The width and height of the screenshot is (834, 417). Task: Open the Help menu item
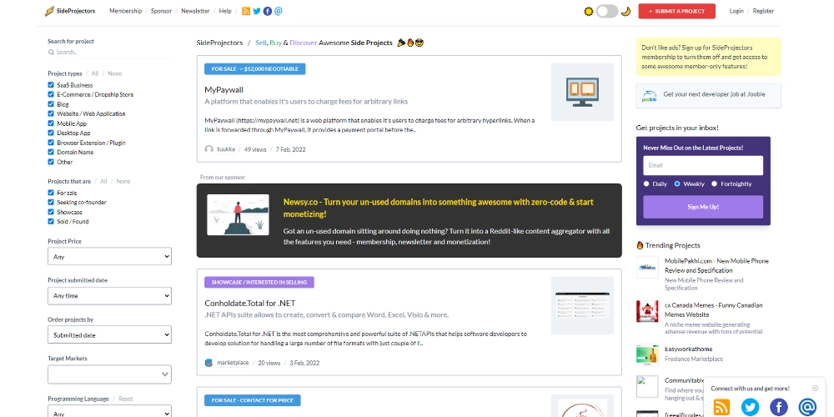coord(225,11)
